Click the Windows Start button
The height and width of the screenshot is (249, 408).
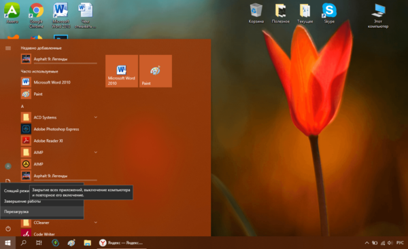[7, 243]
